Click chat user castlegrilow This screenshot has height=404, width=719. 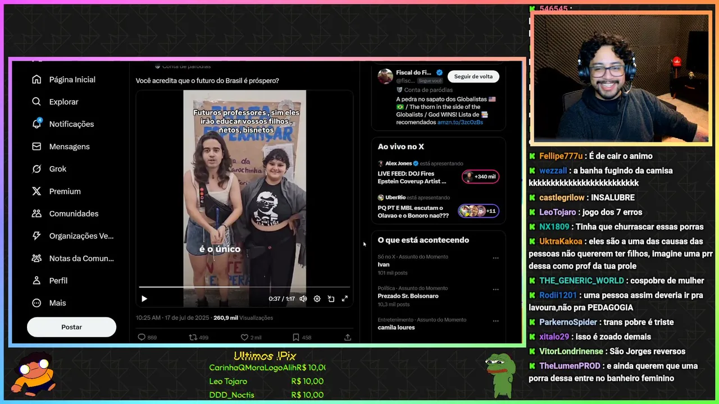click(562, 198)
